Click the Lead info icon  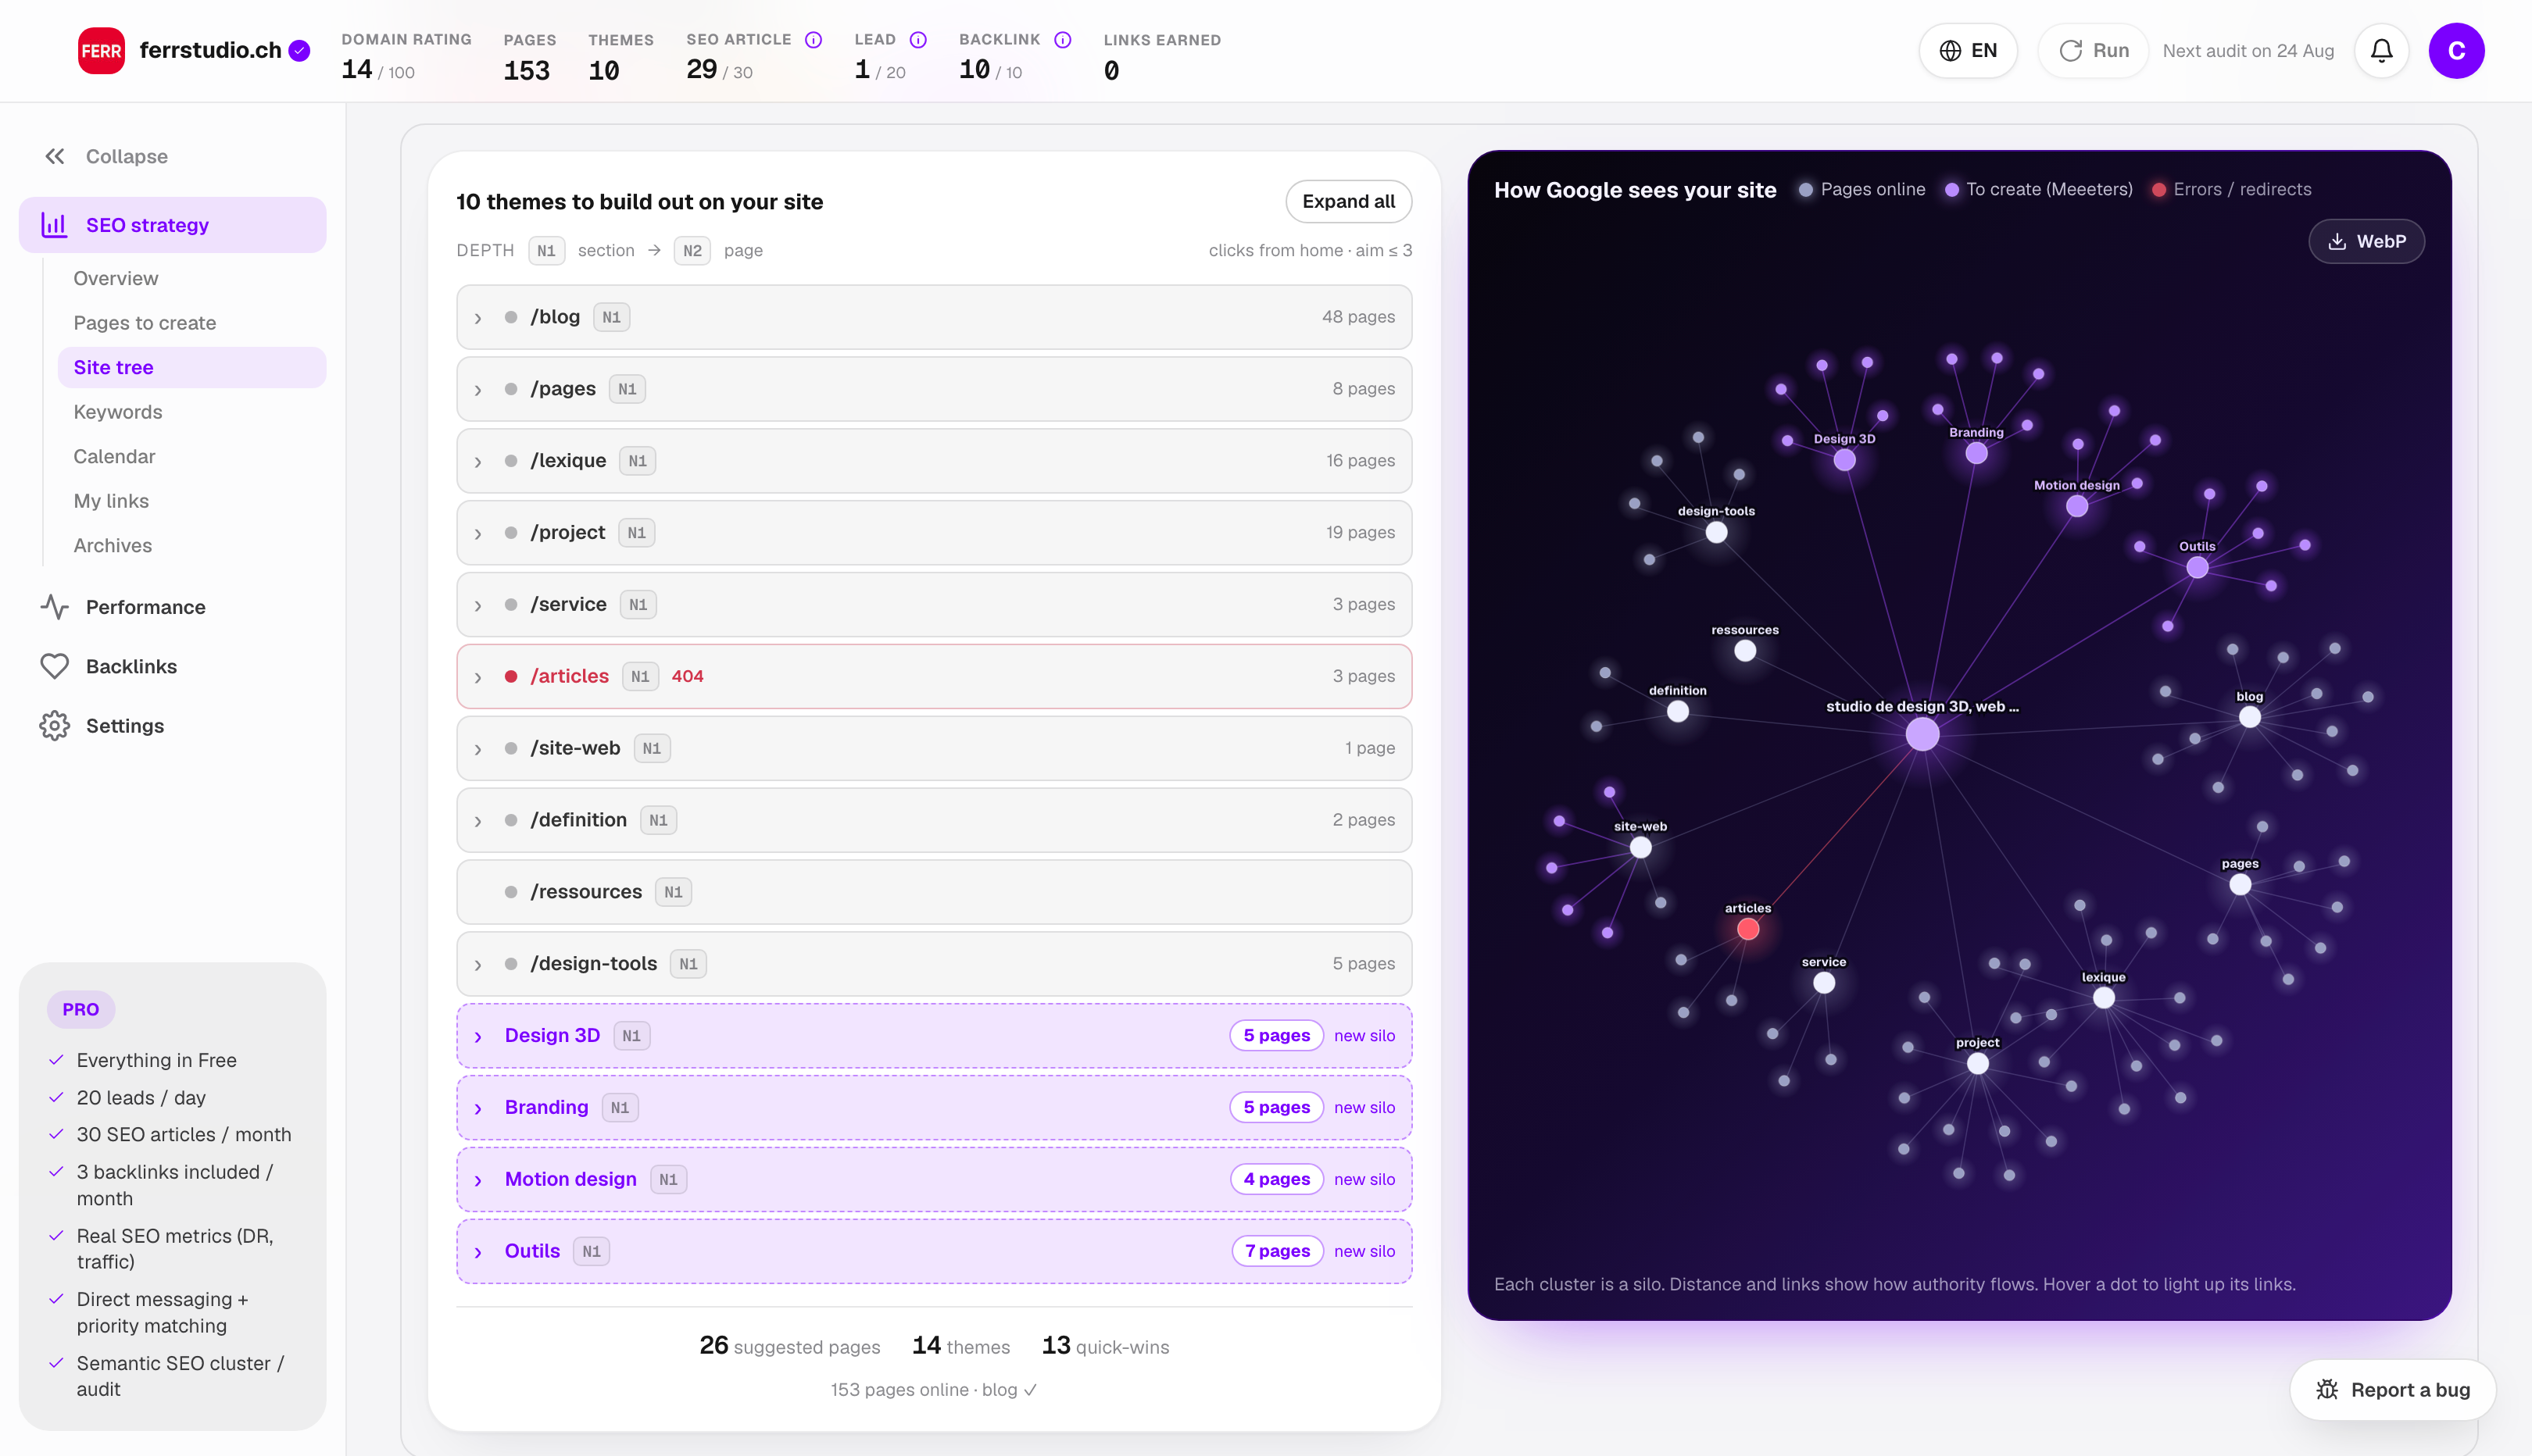click(x=917, y=40)
